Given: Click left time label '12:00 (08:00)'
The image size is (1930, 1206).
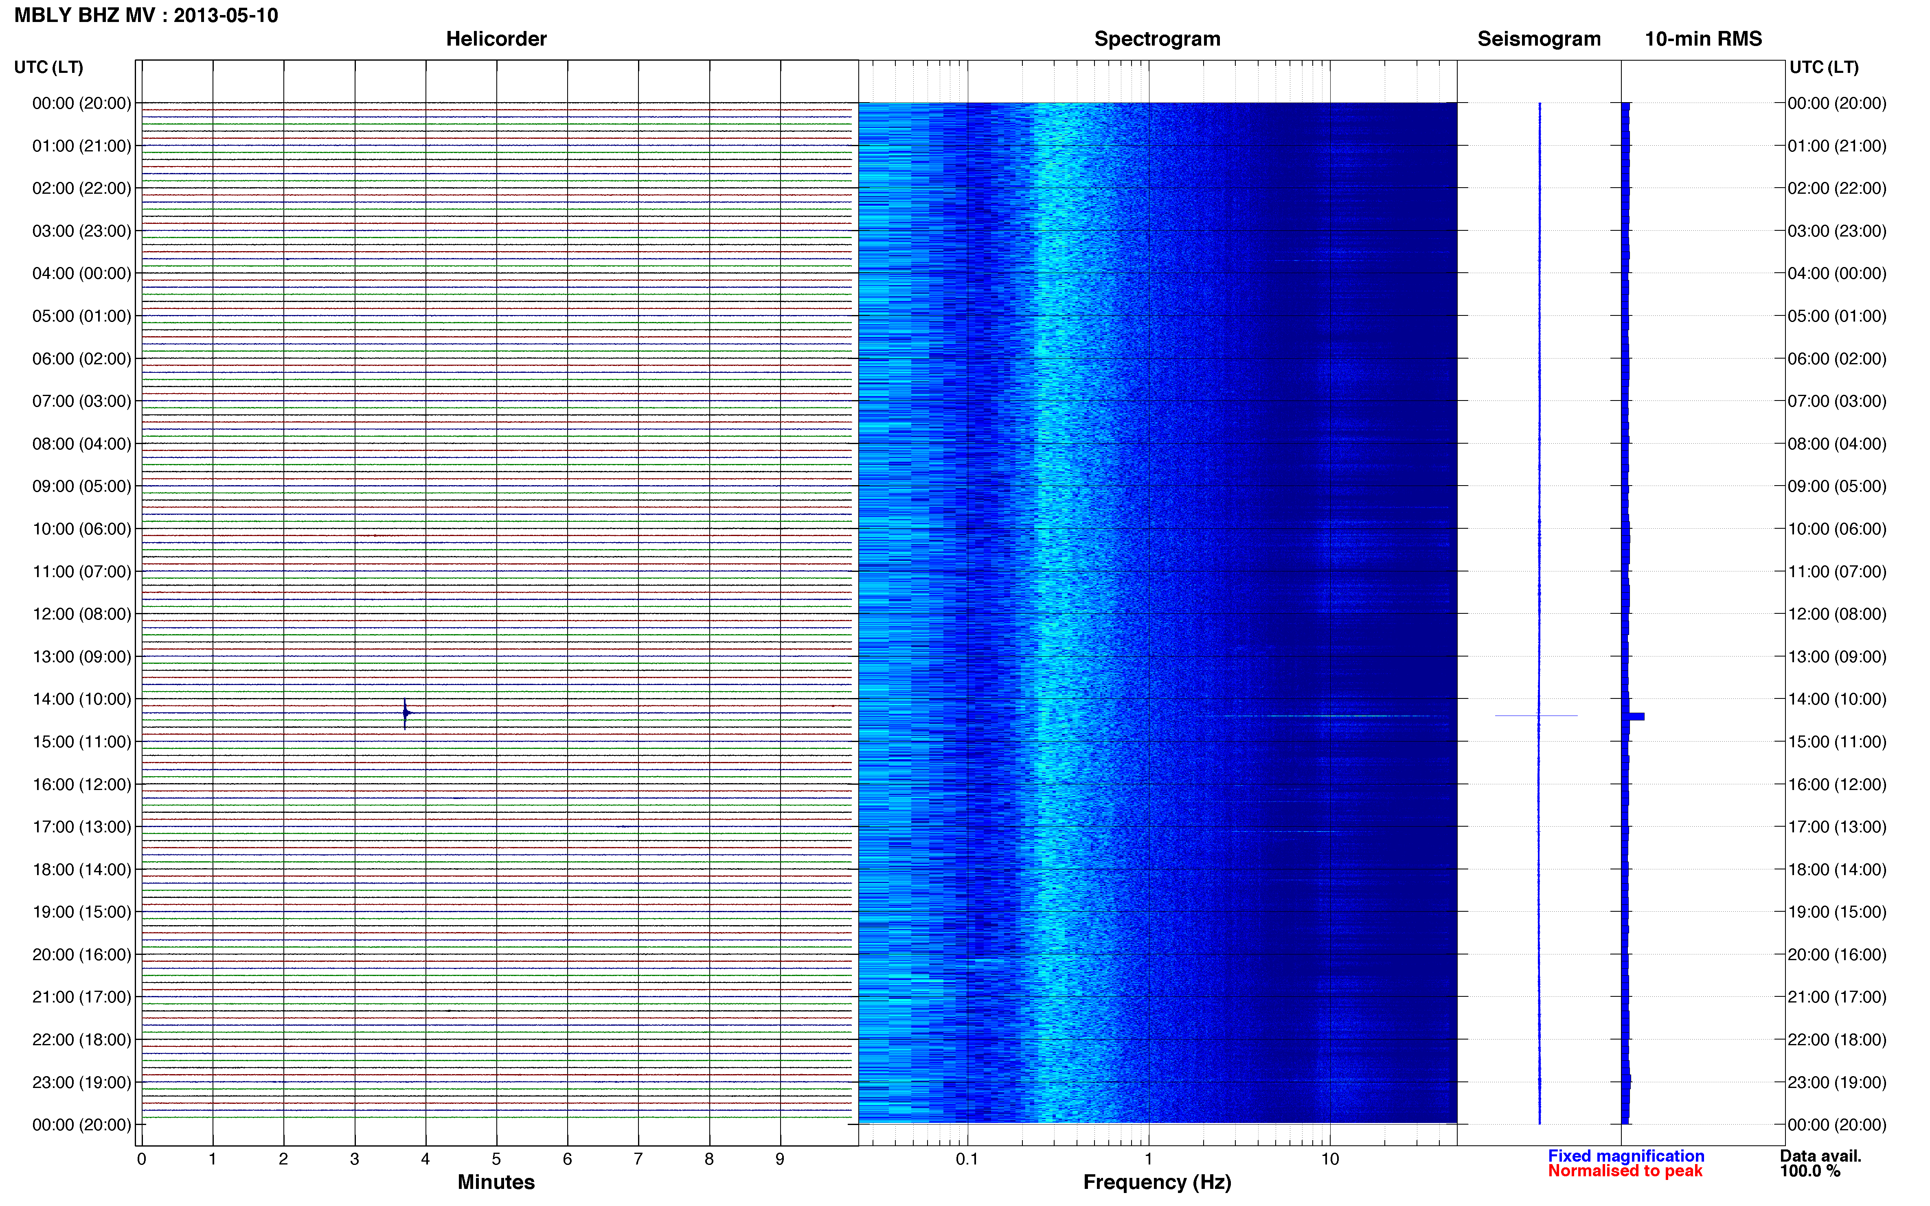Looking at the screenshot, I should [81, 613].
